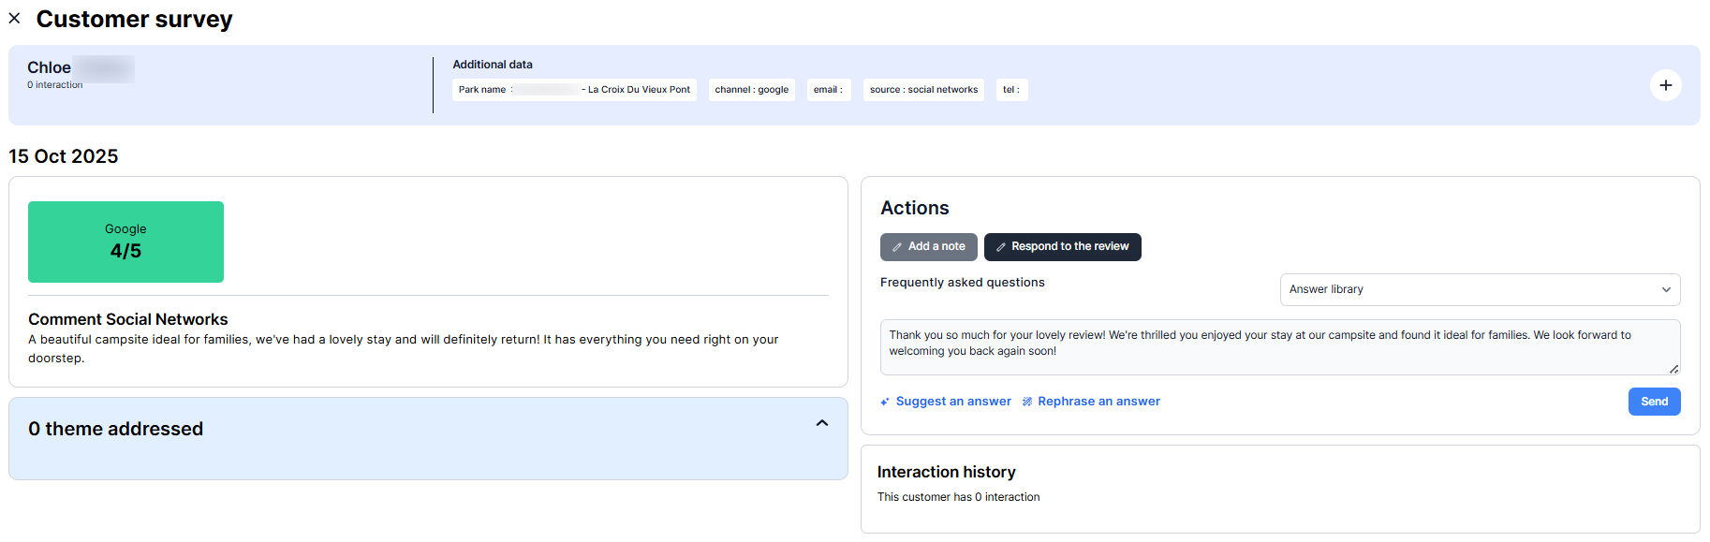
Task: Click the Park name data tag
Action: click(x=574, y=90)
